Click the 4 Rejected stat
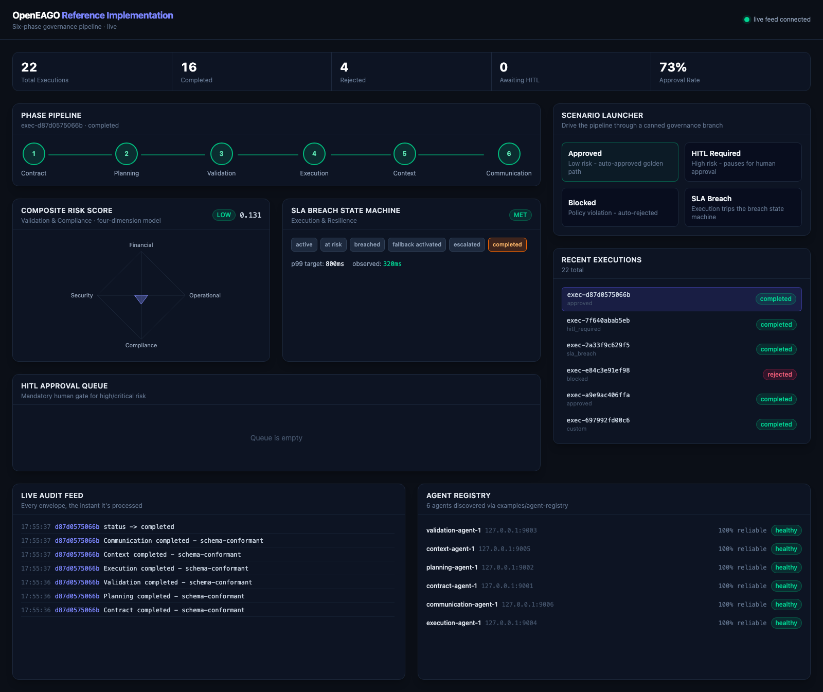Screen dimensions: 823x692 (411, 72)
